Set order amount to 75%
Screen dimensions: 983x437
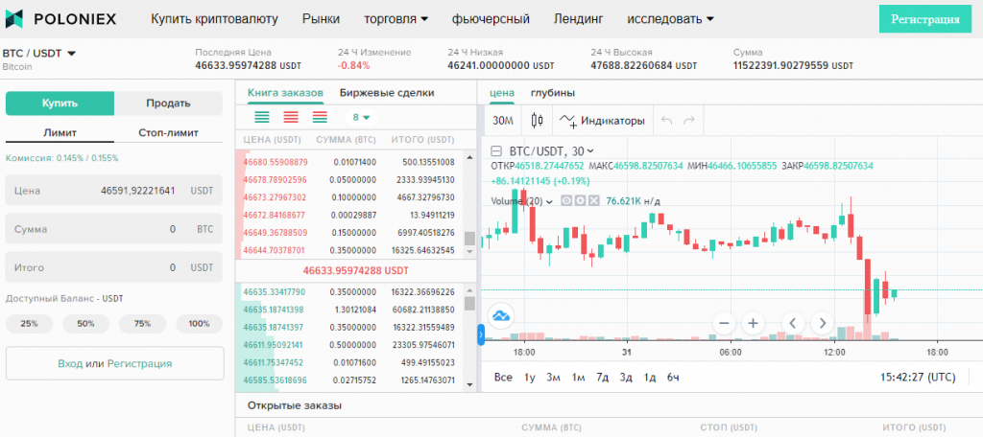click(142, 324)
